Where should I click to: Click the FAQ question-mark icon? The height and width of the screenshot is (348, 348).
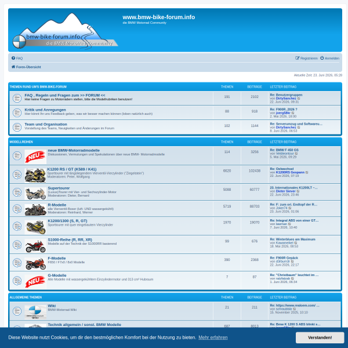[13, 58]
